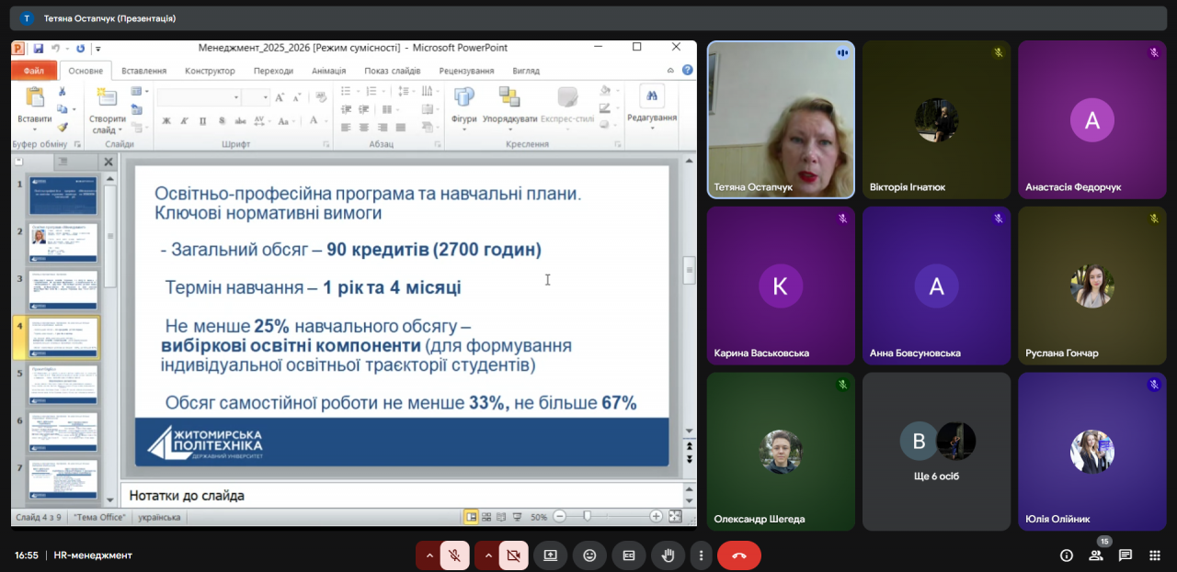
Task: Switch to the Вставлення ribbon tab
Action: pyautogui.click(x=144, y=71)
